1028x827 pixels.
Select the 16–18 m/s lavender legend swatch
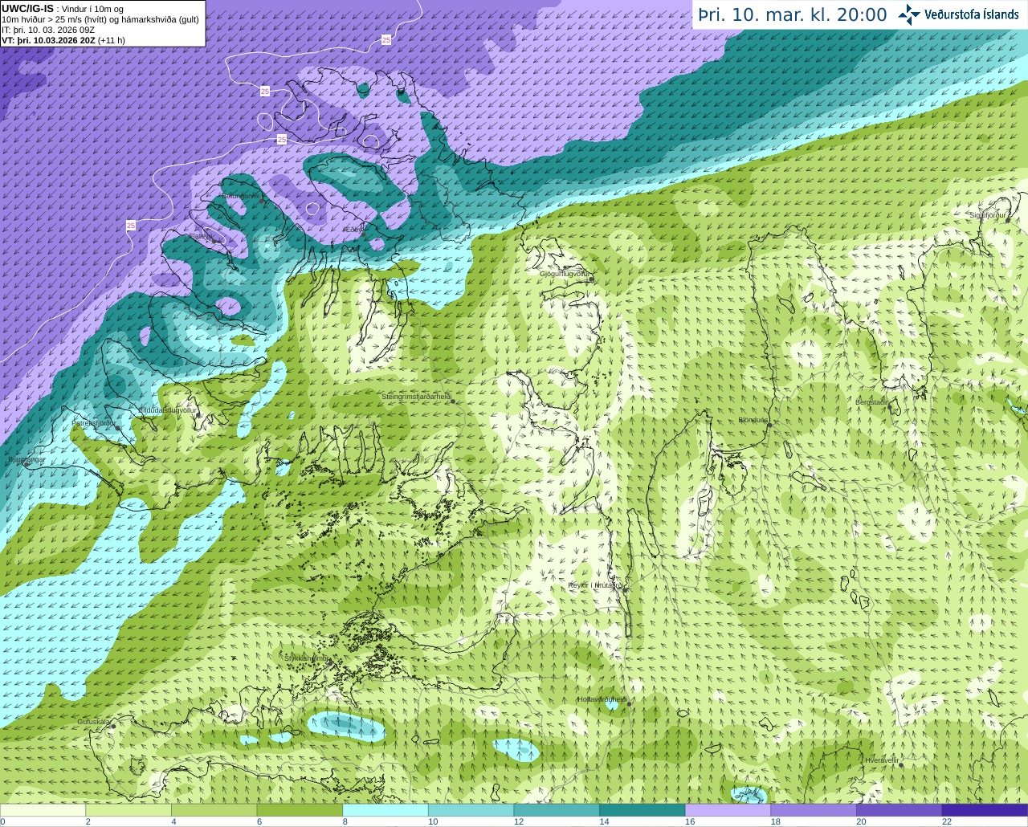tap(728, 810)
